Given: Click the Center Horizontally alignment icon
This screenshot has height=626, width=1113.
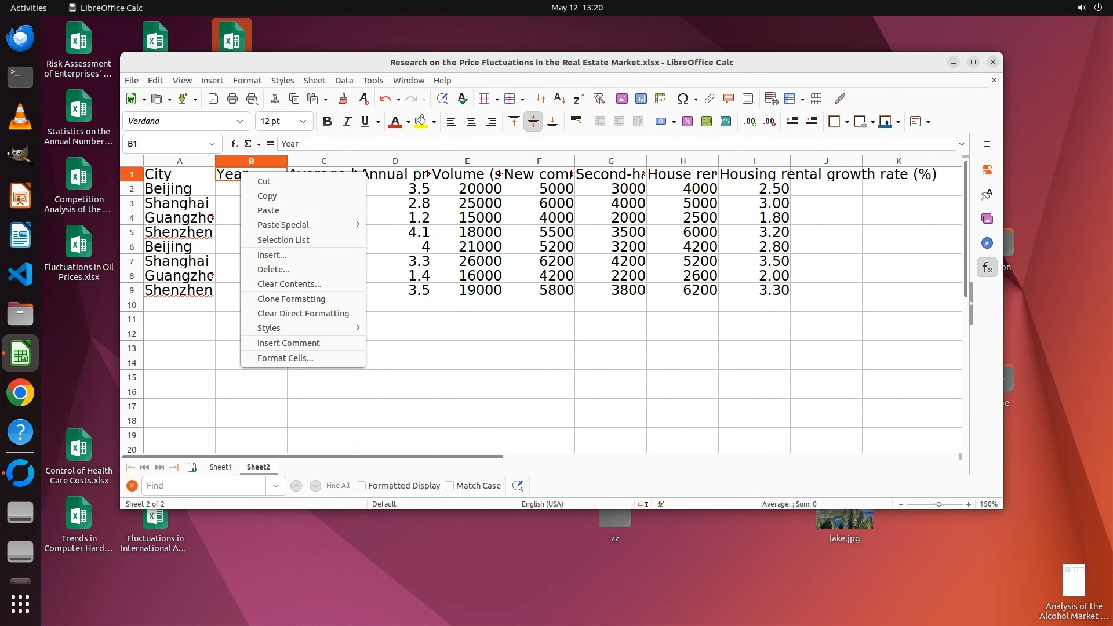Looking at the screenshot, I should (x=471, y=121).
